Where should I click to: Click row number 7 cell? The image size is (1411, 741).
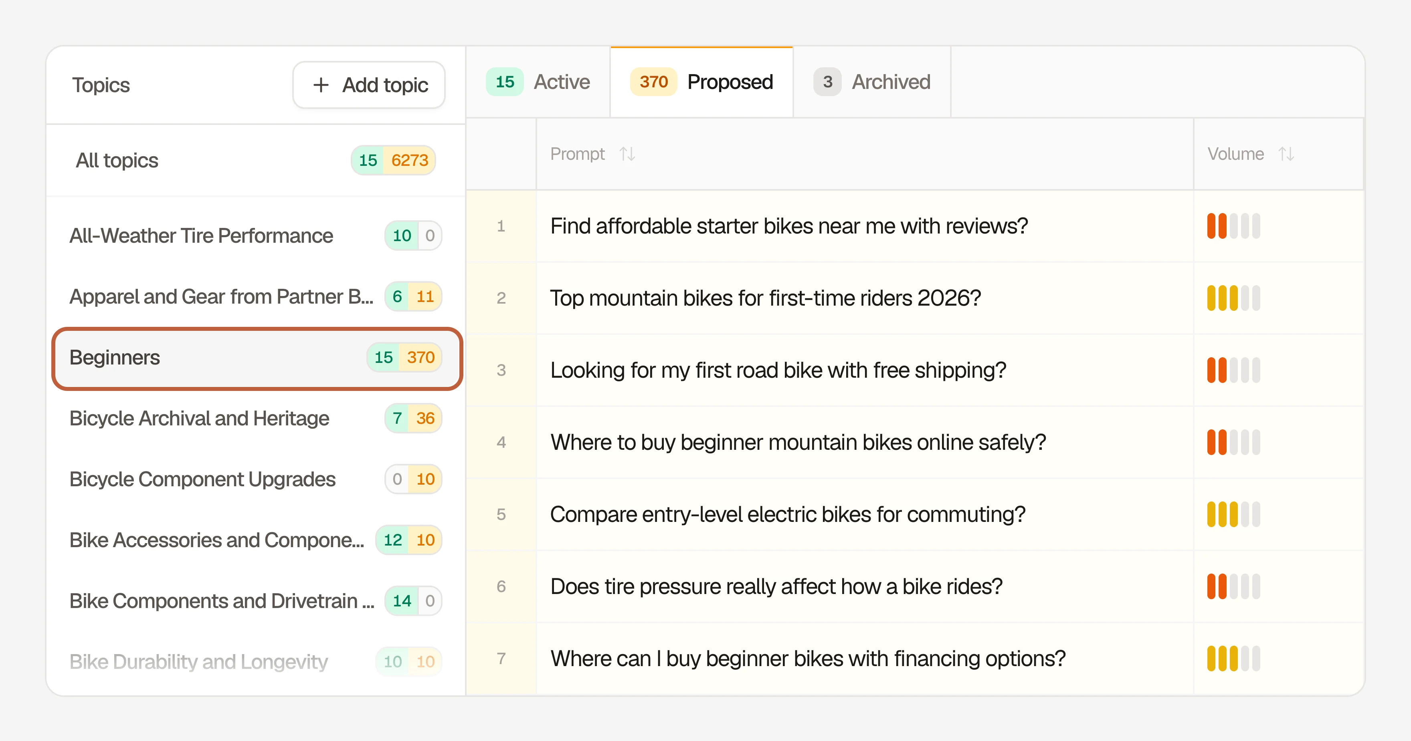tap(501, 659)
